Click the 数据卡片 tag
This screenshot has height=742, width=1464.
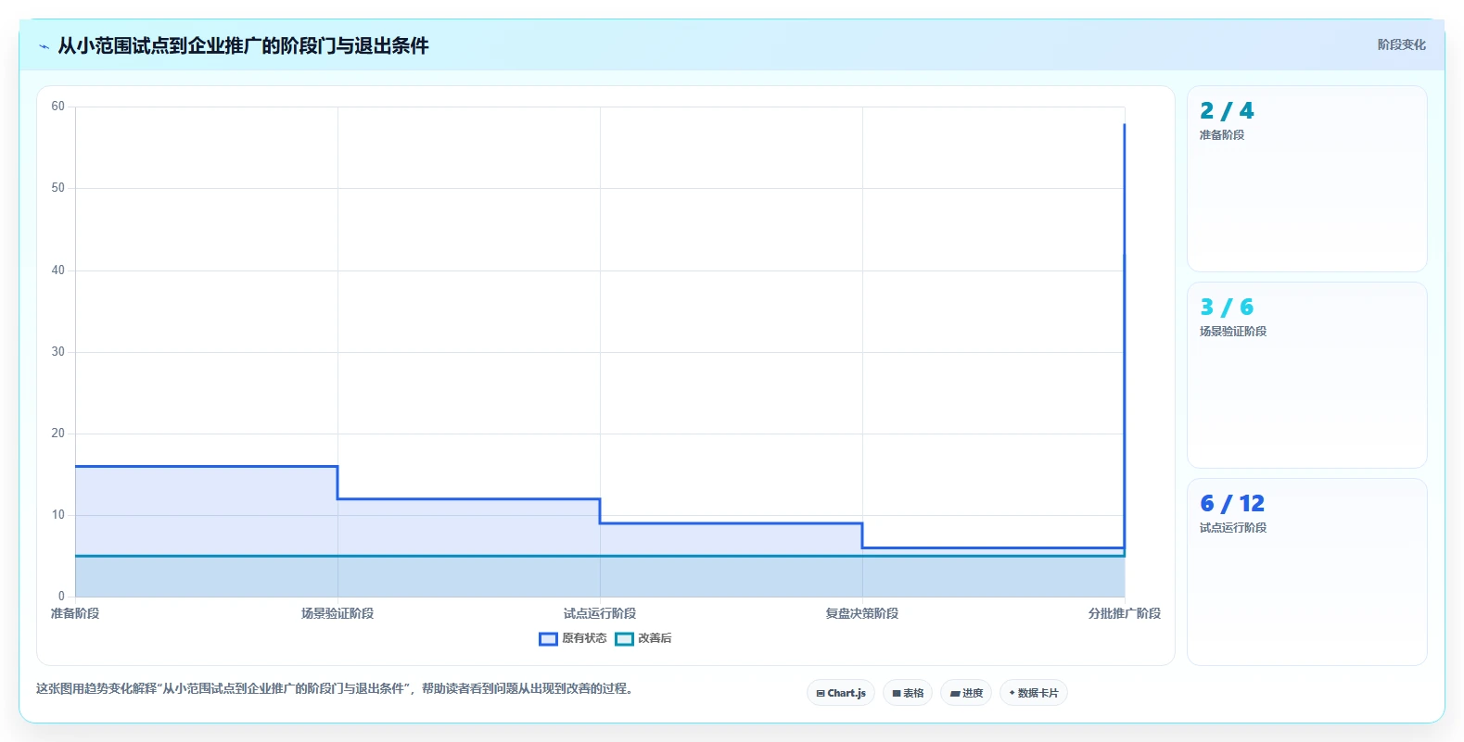[1034, 693]
